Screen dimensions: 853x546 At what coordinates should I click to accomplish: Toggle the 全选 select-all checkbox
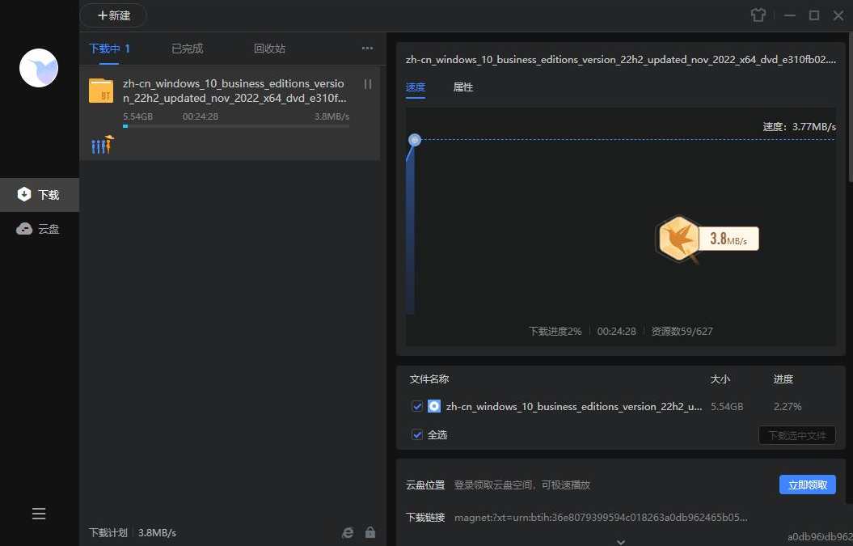[x=417, y=434]
